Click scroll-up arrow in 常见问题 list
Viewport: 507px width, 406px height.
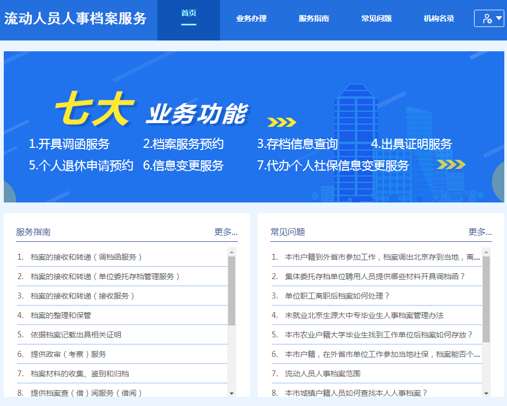click(x=486, y=252)
